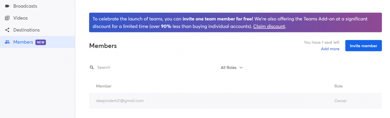Click the Owner role cell
390x118 pixels.
click(x=341, y=101)
